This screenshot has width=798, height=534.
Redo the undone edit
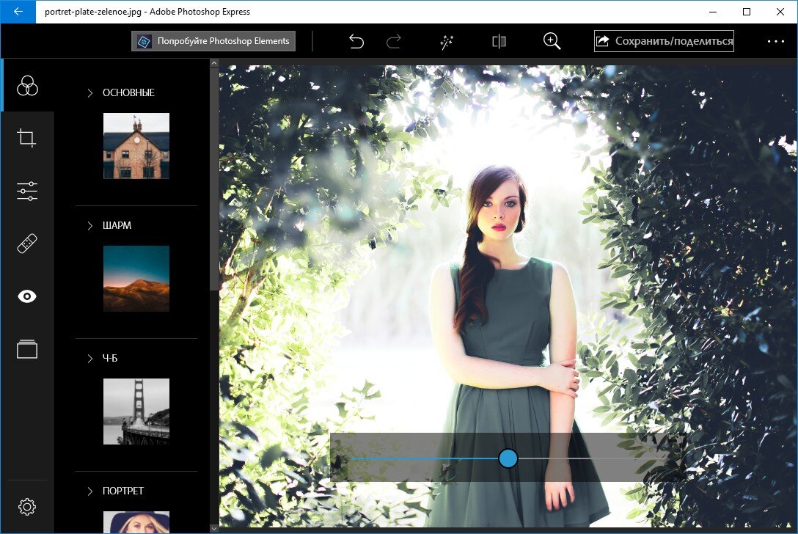point(393,41)
